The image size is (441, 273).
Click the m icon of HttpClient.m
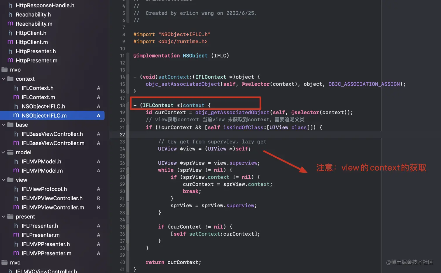click(x=10, y=42)
